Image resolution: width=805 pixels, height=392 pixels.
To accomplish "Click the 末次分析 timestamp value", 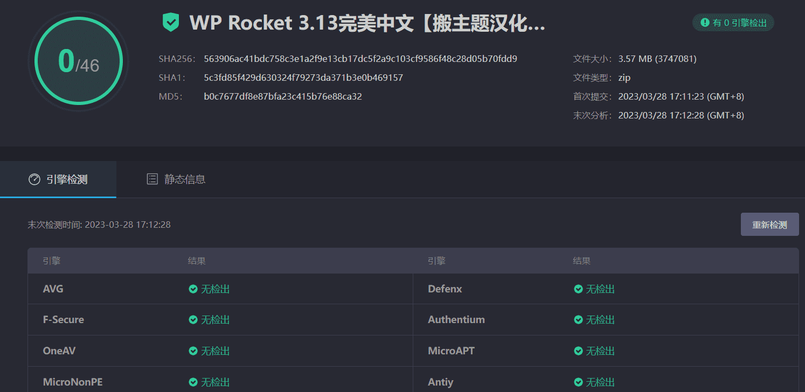I will tap(681, 115).
